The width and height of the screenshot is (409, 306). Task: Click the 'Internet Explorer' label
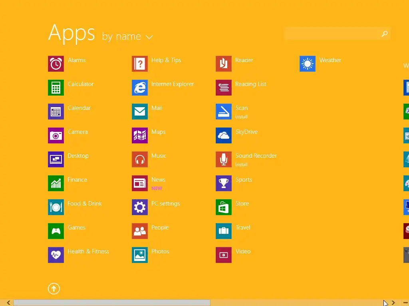[173, 84]
